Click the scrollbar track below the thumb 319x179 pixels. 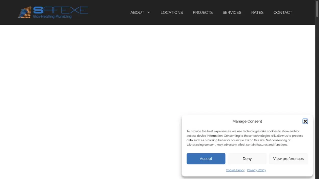(x=317, y=98)
